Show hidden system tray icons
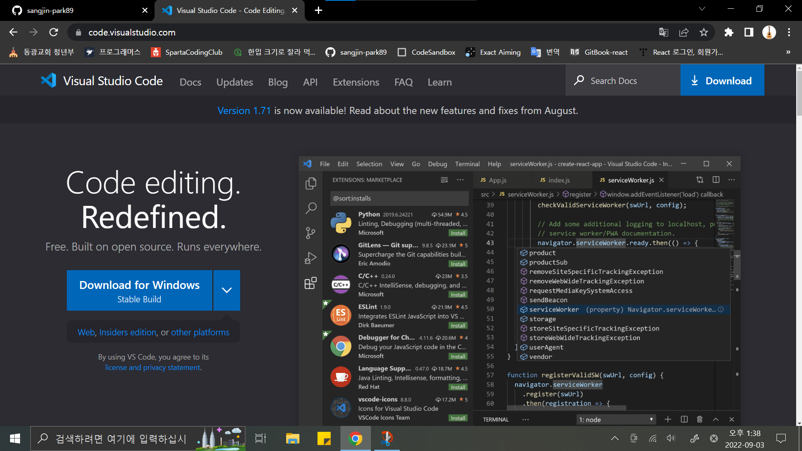The width and height of the screenshot is (802, 451). click(615, 438)
